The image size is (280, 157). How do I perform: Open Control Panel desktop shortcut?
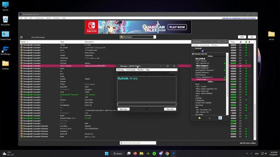tap(5, 36)
